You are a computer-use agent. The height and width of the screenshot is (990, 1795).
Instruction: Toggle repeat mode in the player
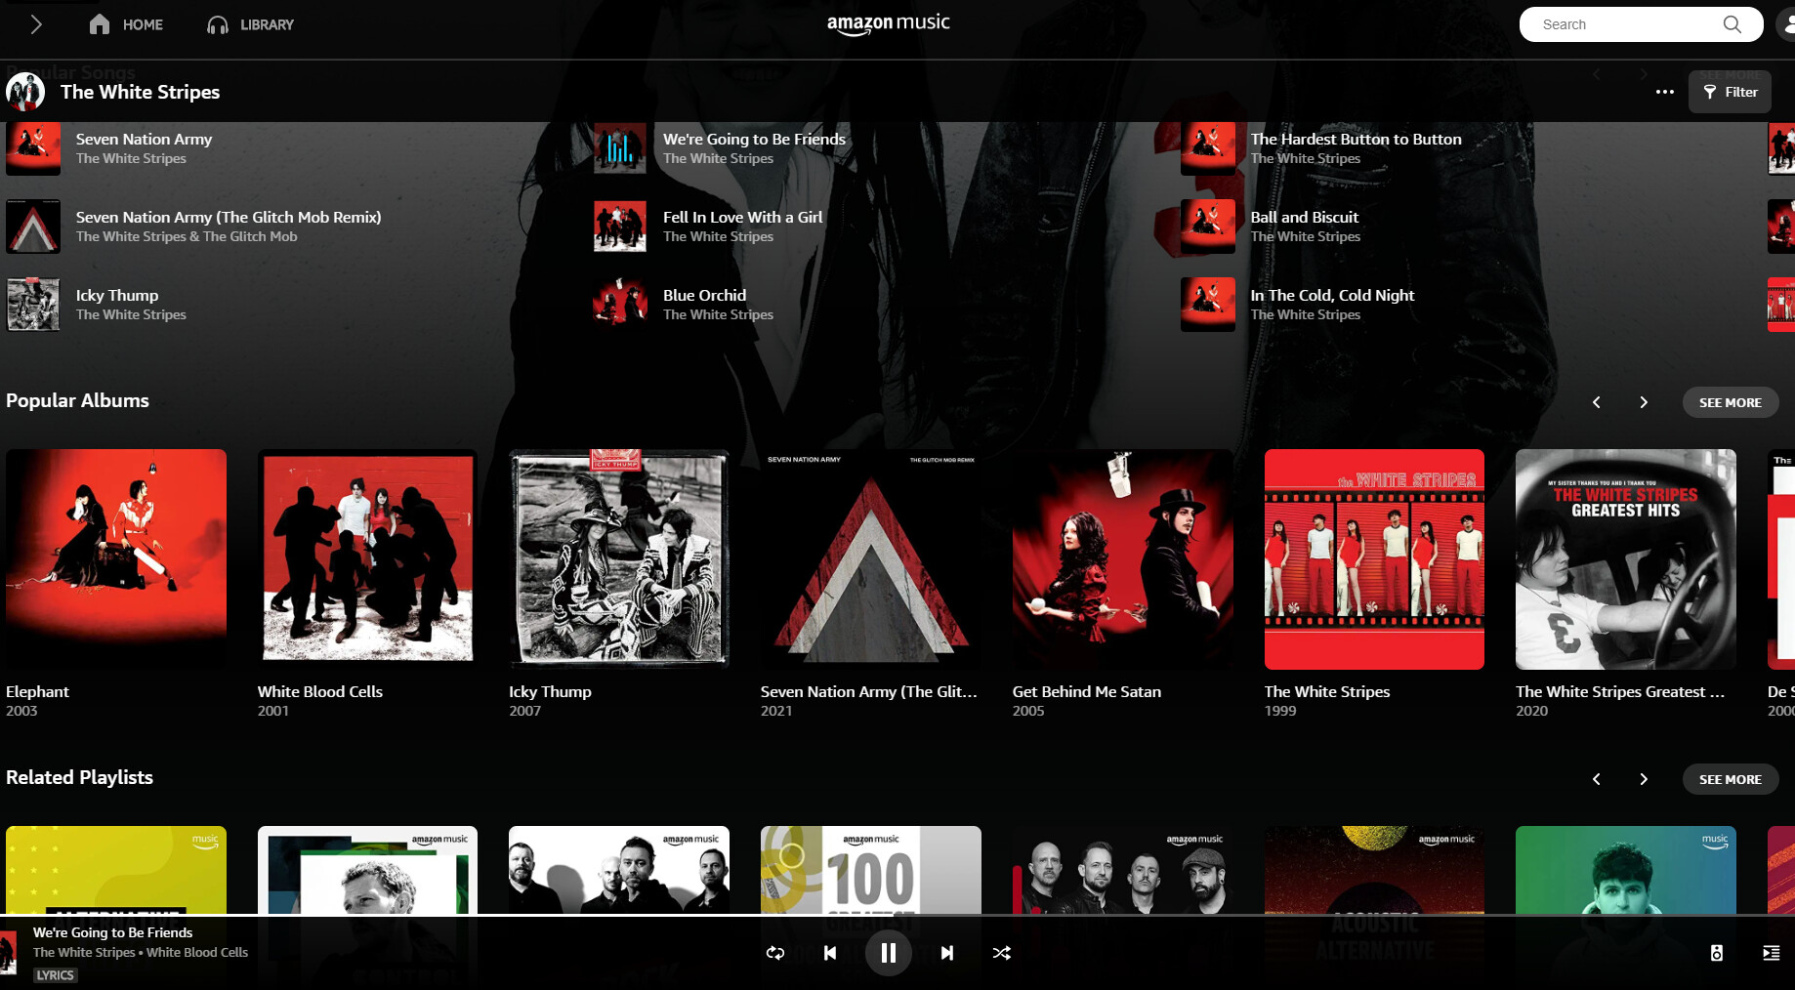pyautogui.click(x=775, y=953)
